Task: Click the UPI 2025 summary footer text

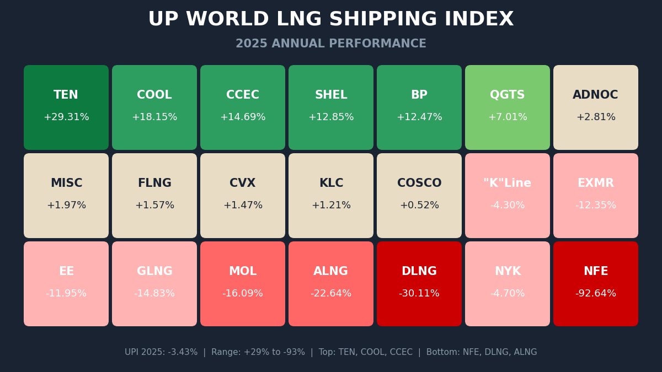Action: [x=331, y=352]
